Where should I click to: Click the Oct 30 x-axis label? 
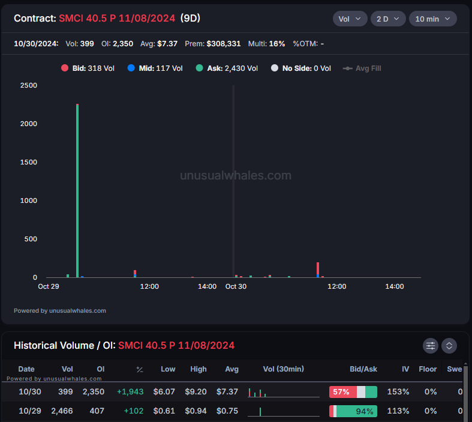click(x=236, y=286)
